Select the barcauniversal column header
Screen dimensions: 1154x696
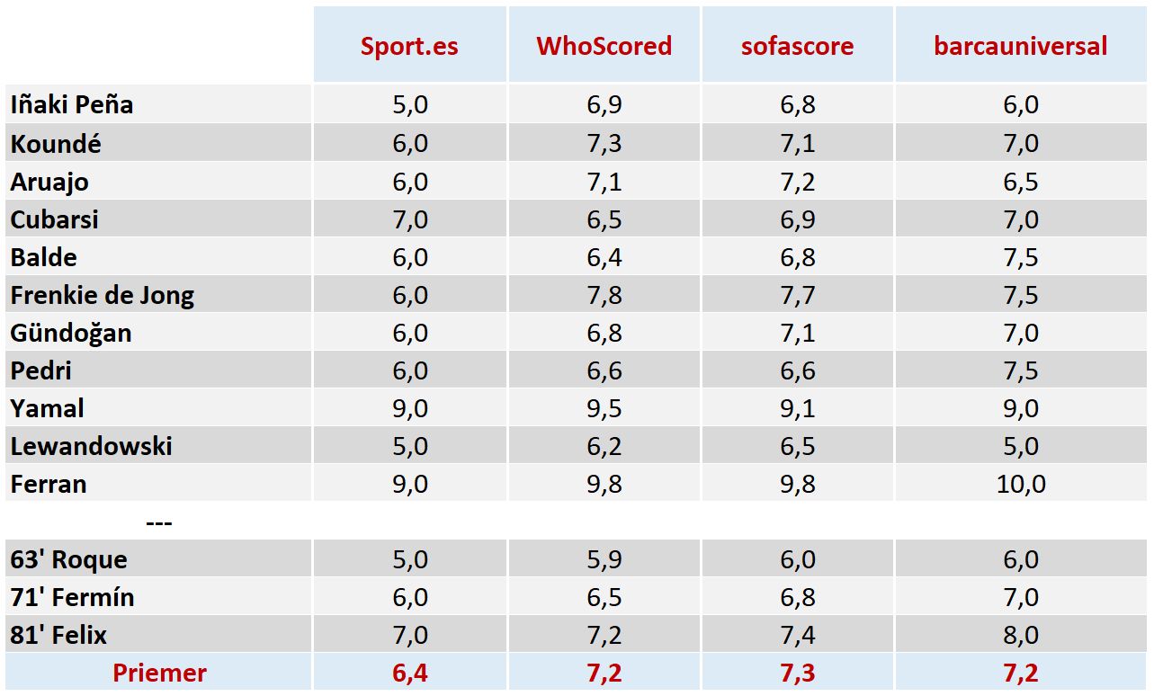coord(1021,46)
